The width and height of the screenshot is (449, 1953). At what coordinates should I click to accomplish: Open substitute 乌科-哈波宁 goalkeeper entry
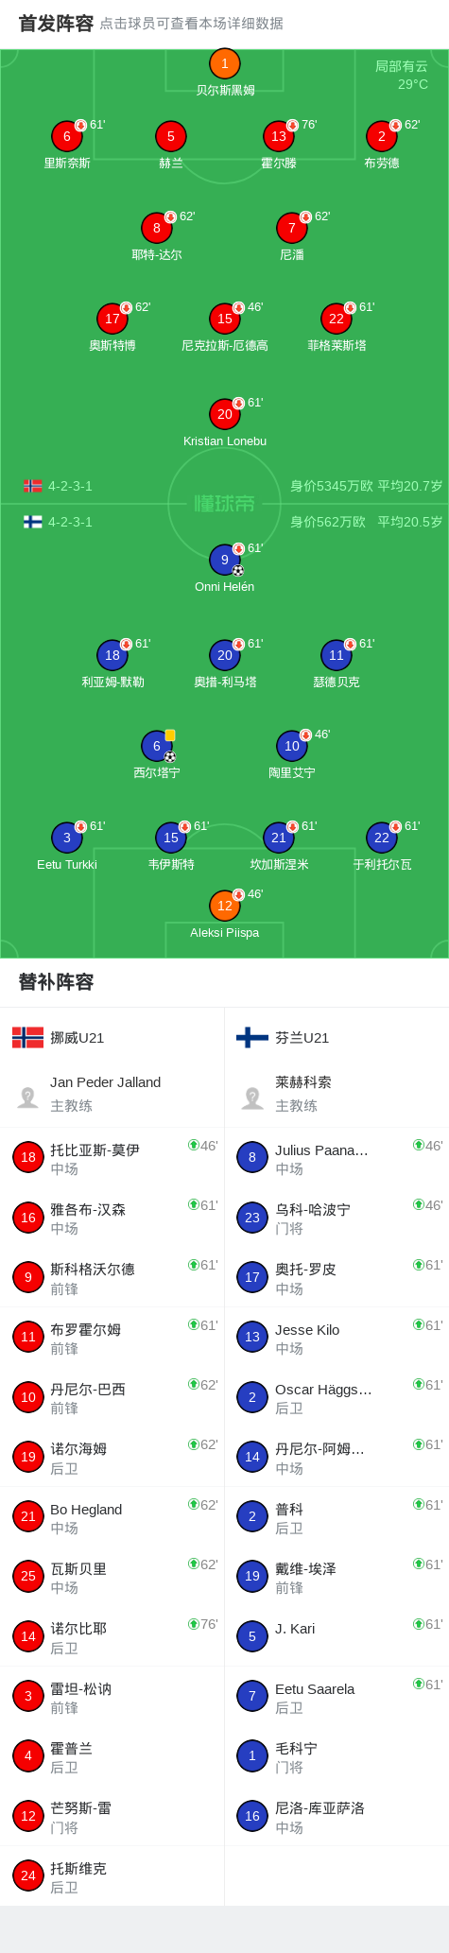337,1218
